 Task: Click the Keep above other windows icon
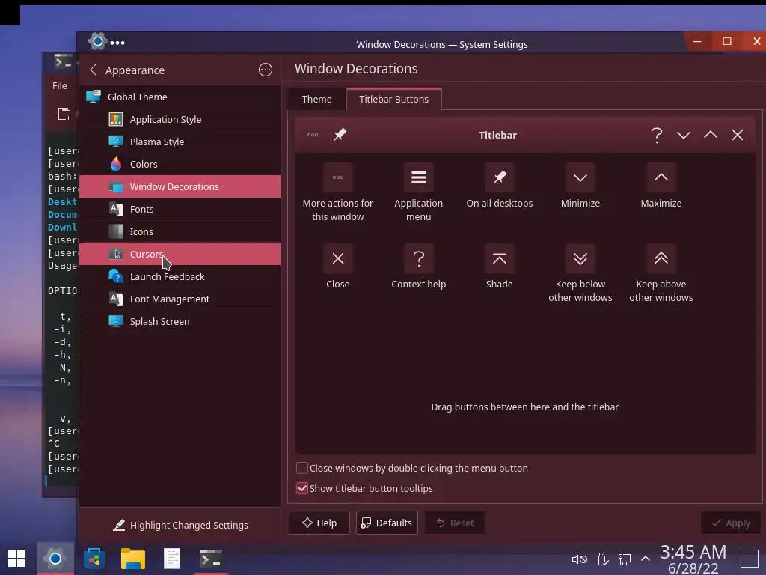tap(661, 258)
